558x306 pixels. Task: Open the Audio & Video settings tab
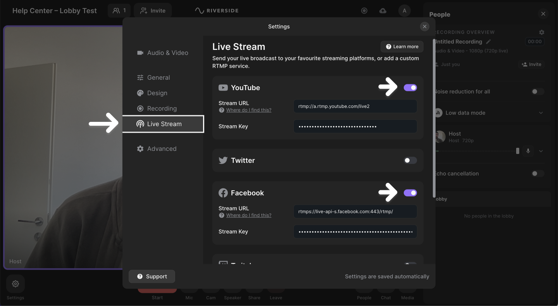point(167,53)
